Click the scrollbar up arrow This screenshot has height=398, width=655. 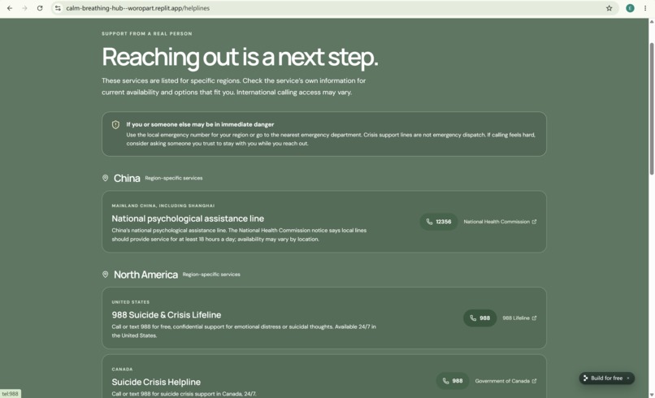(651, 22)
